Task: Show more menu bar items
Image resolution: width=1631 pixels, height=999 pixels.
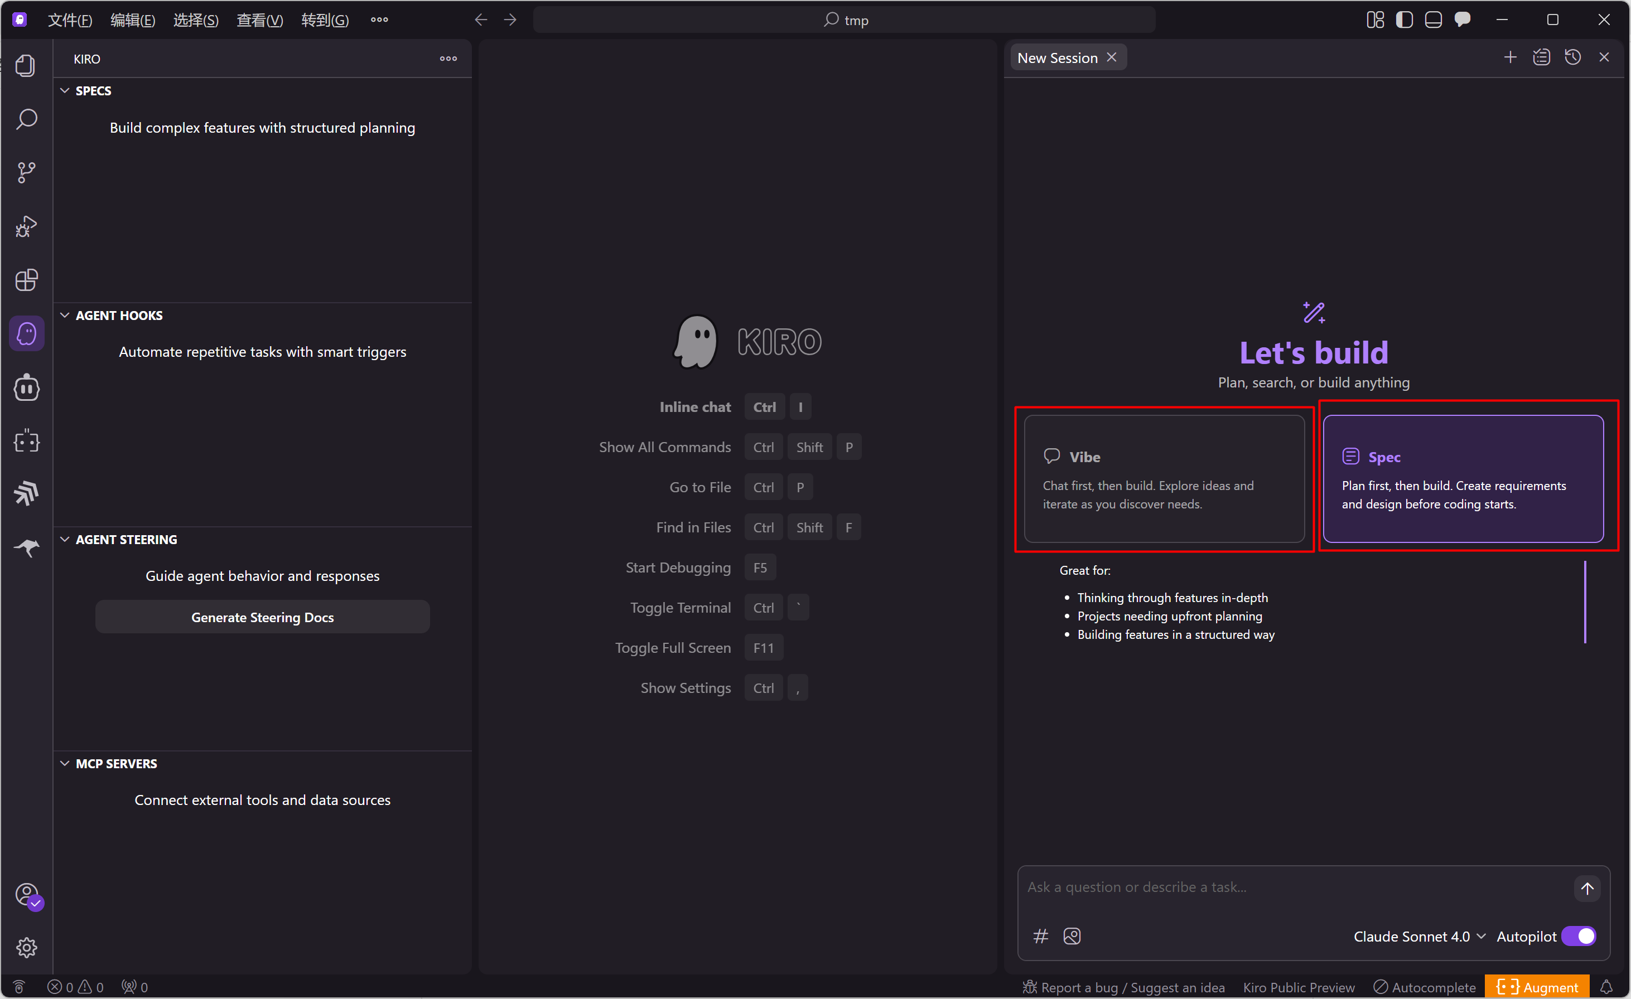Action: [379, 20]
